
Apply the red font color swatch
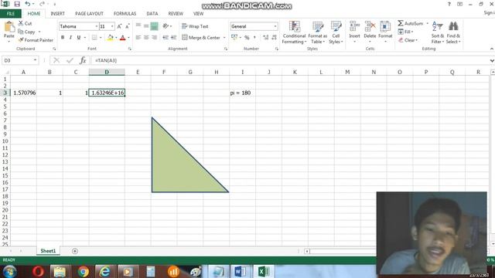pos(123,38)
